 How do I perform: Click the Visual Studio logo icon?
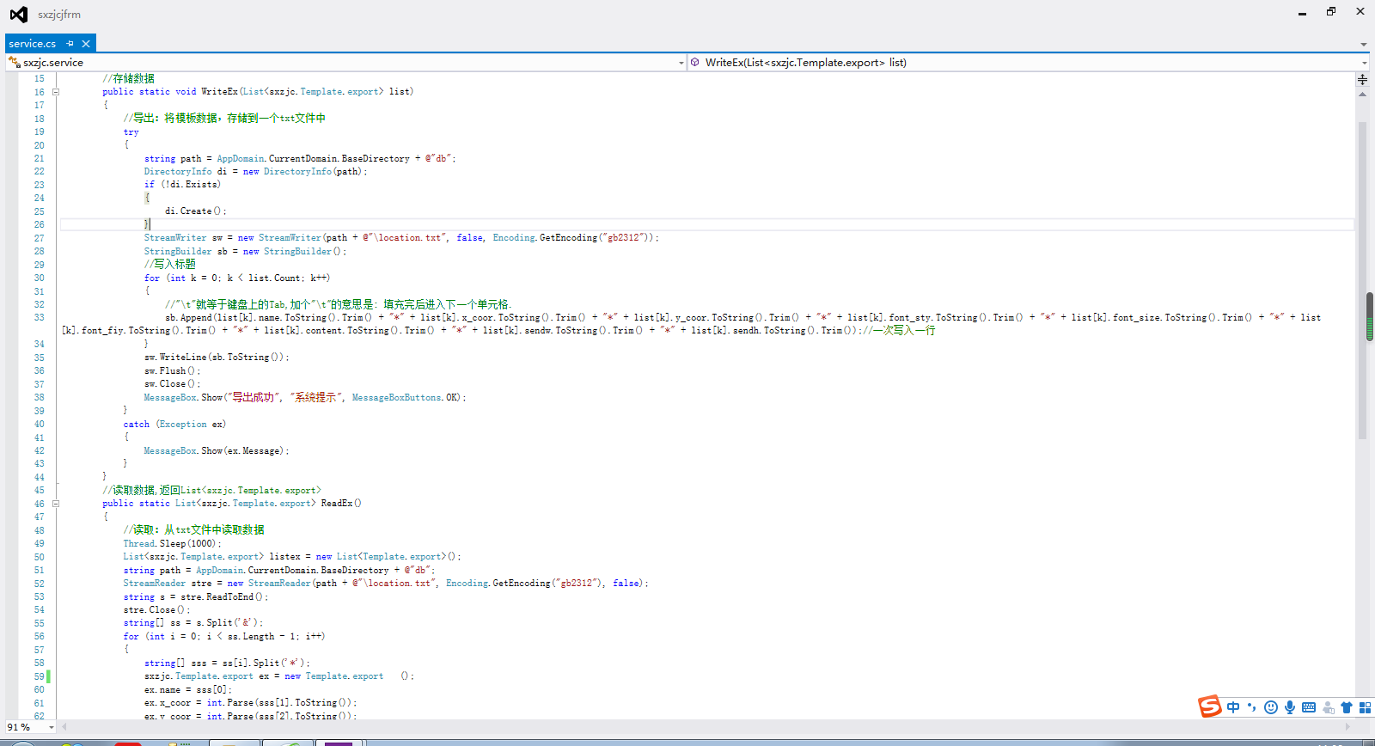tap(18, 14)
